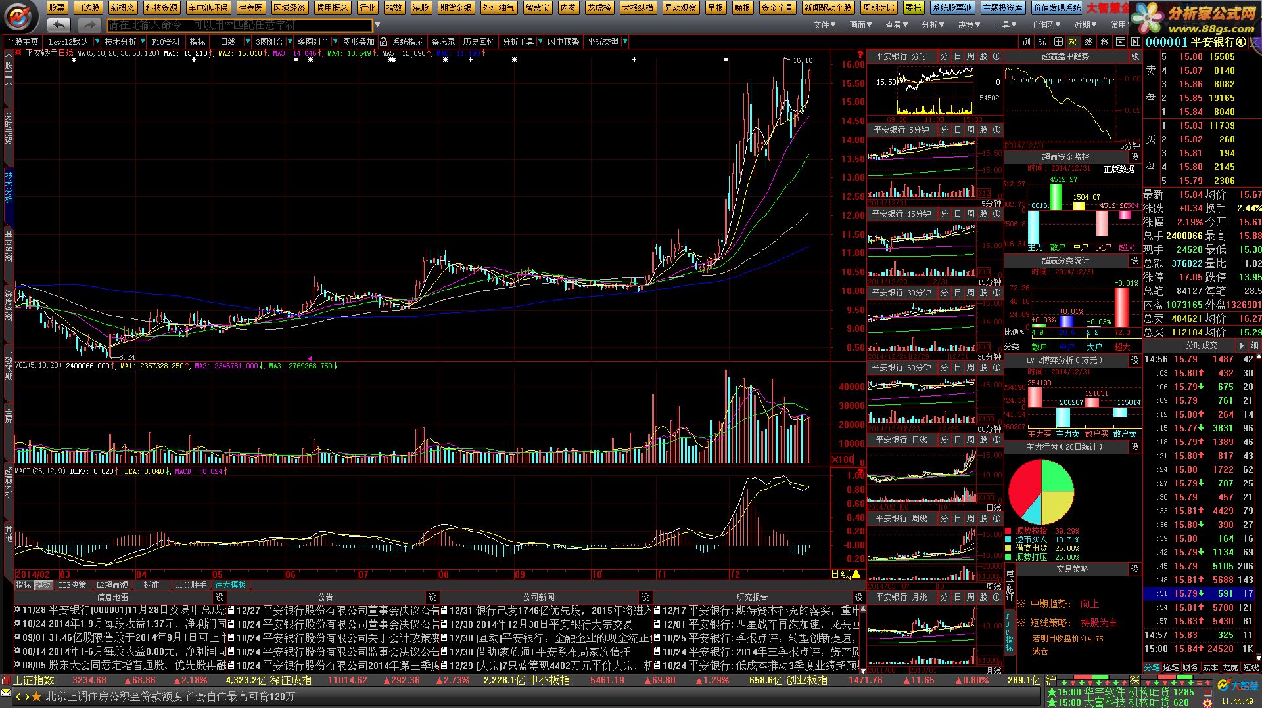Image resolution: width=1262 pixels, height=709 pixels.
Task: Select 逐笔 tick-by-tick tab
Action: pyautogui.click(x=1171, y=668)
